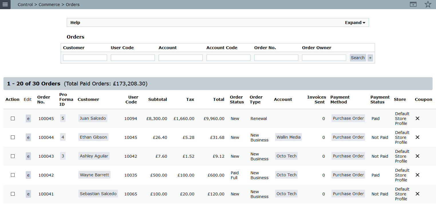436x206 pixels.
Task: Edit order 100042 with e button
Action: (28, 175)
